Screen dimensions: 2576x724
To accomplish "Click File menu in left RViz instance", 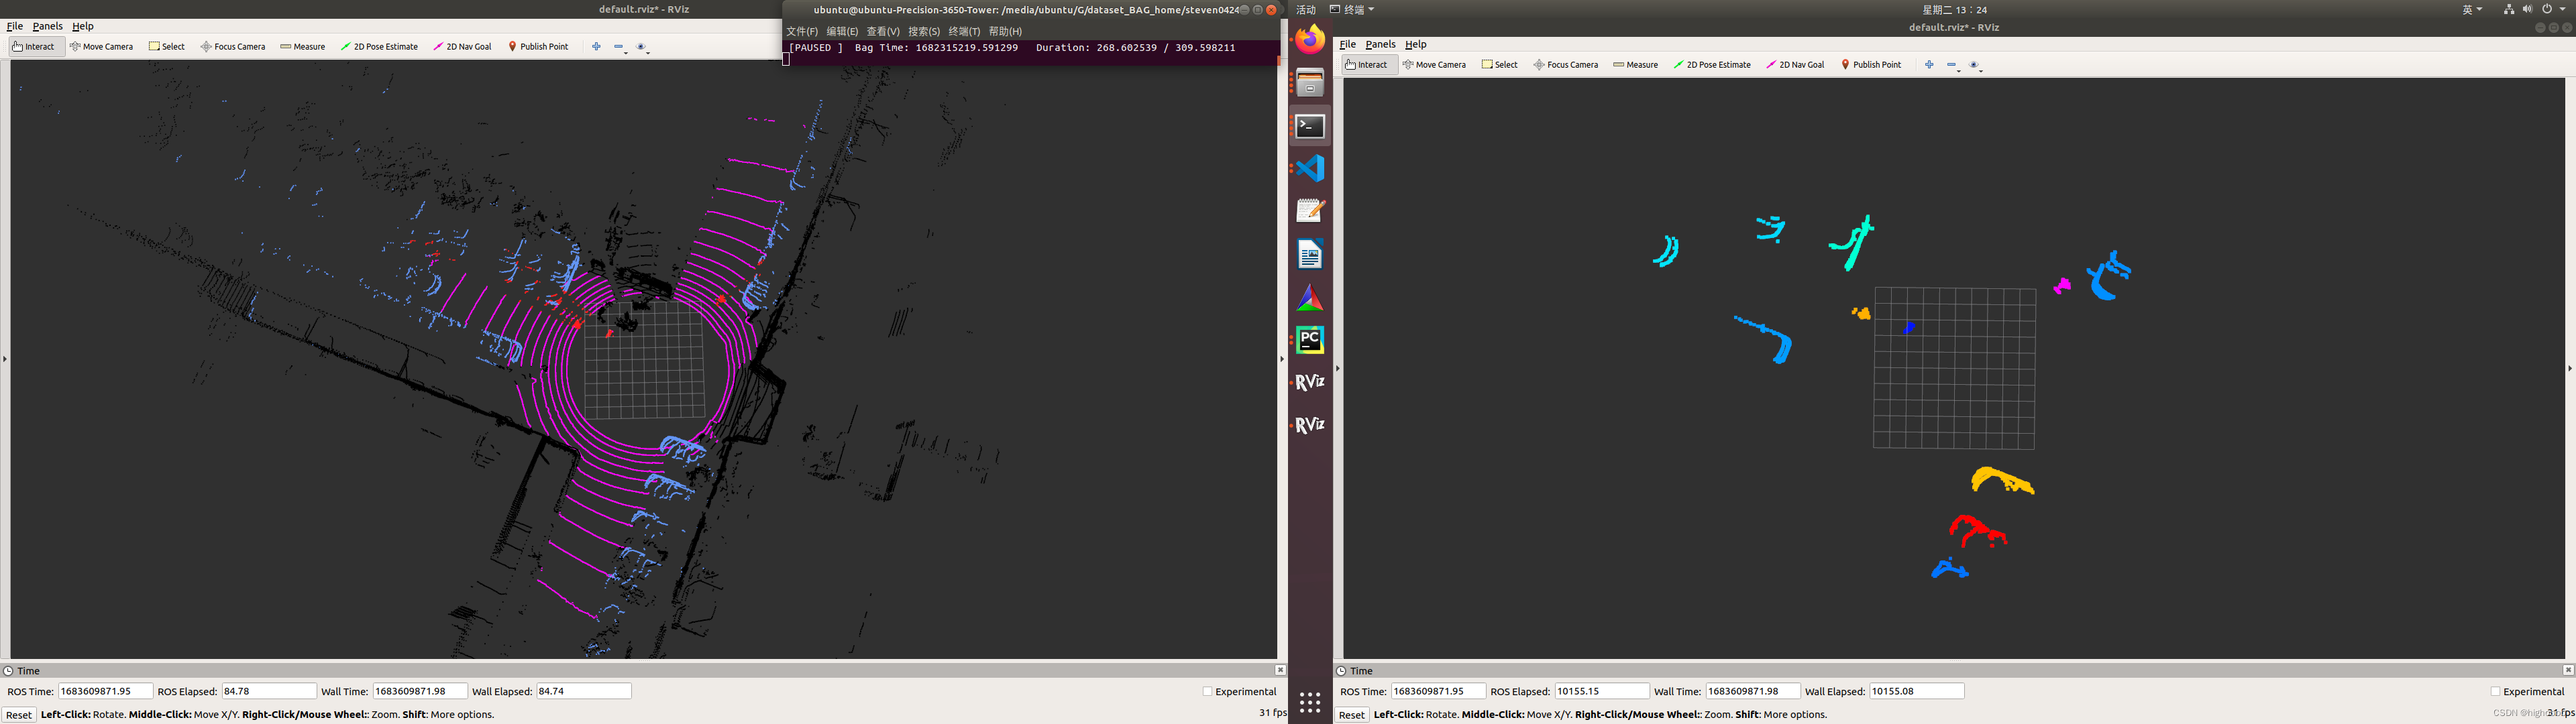I will [x=15, y=26].
